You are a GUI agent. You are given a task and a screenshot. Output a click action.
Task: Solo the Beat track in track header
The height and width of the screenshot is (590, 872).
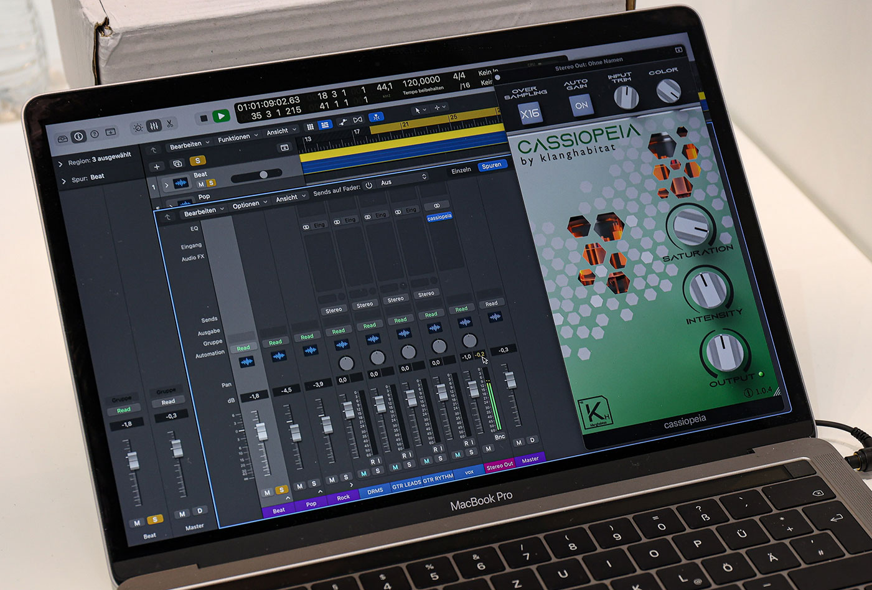tap(211, 183)
